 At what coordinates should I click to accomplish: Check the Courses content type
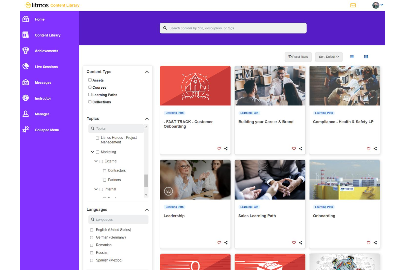pyautogui.click(x=90, y=87)
